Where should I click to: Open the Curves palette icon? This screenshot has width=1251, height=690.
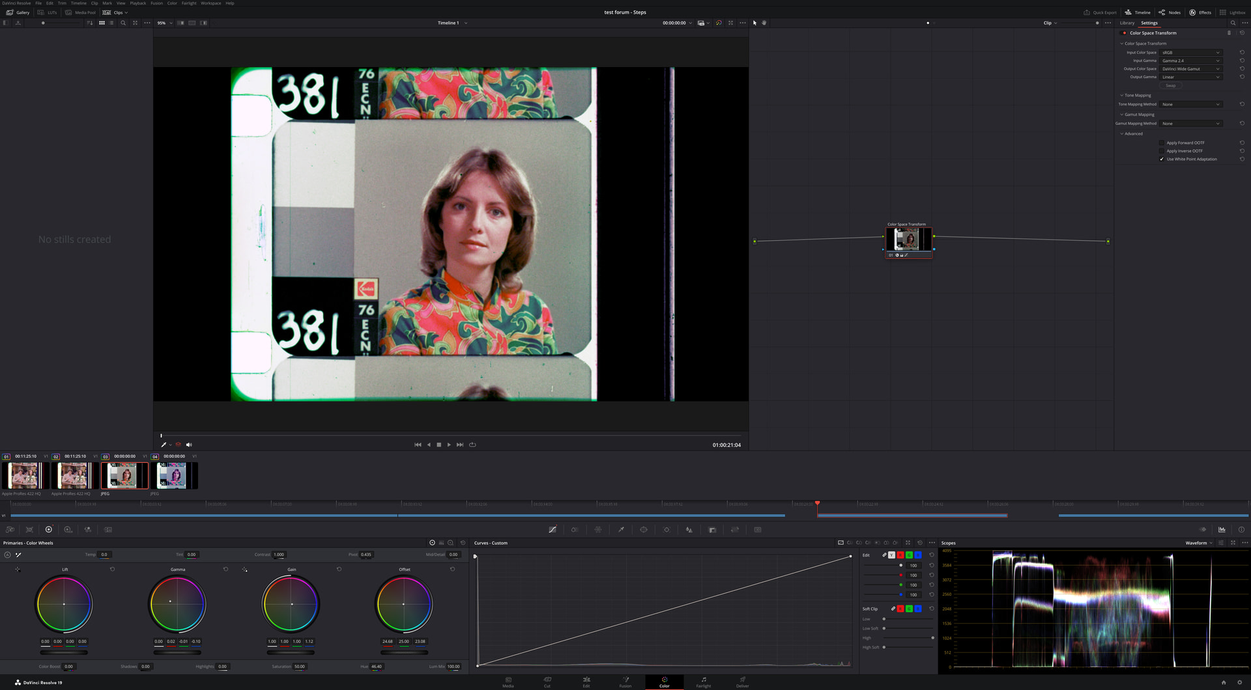coord(553,530)
